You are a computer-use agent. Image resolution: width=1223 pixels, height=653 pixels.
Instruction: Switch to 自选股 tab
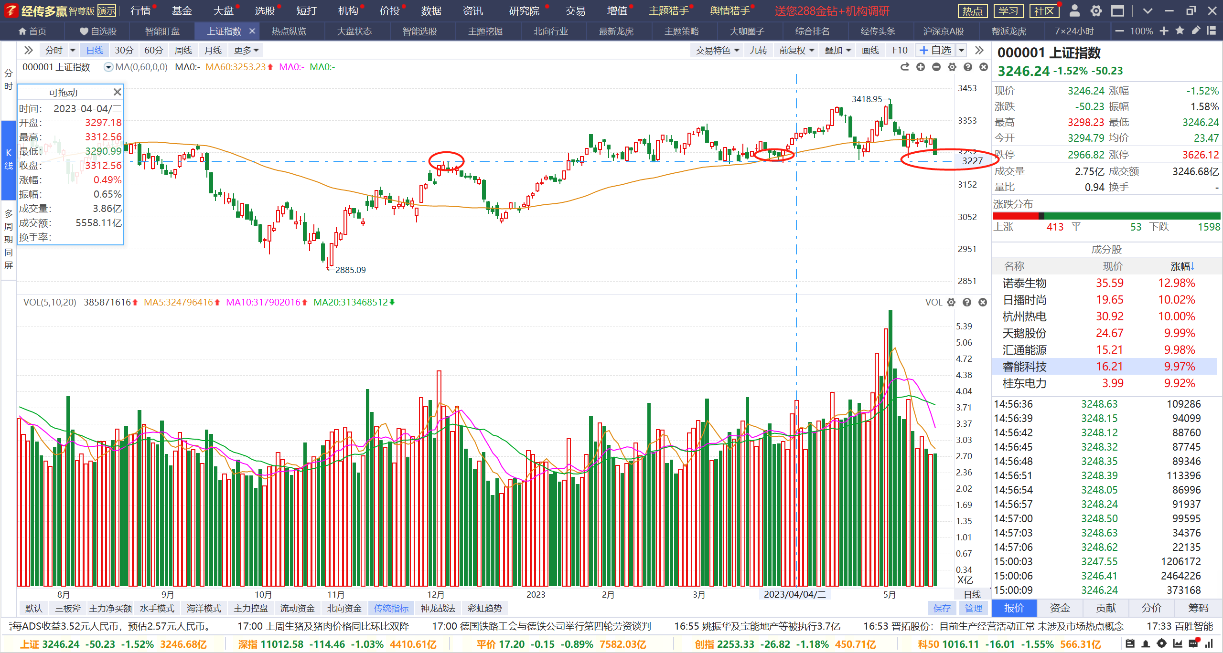(x=98, y=31)
